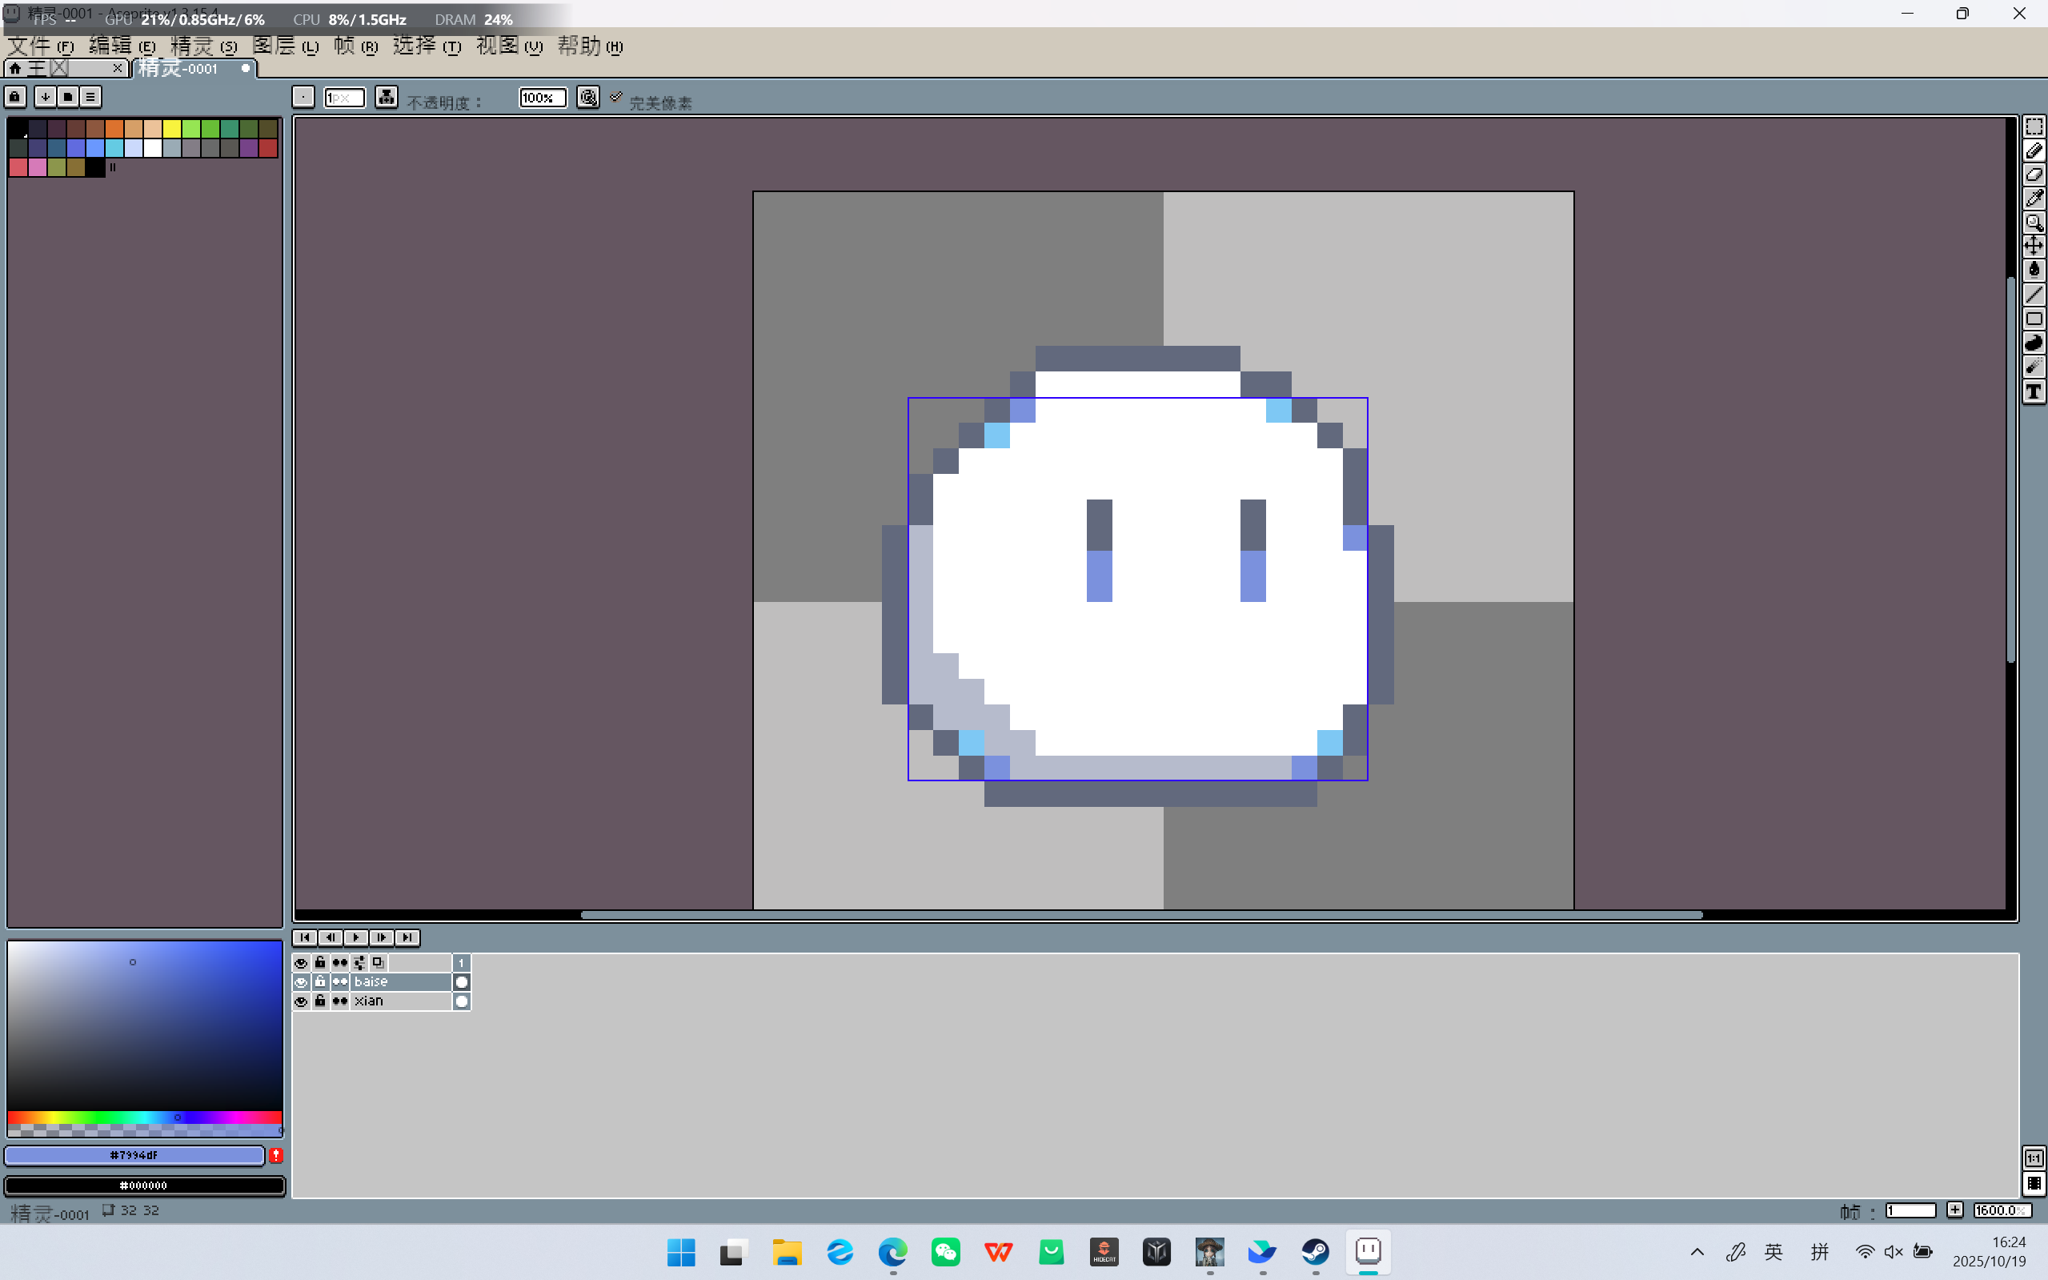Open the palette options menu button
Viewport: 2048px width, 1280px height.
pyautogui.click(x=90, y=97)
